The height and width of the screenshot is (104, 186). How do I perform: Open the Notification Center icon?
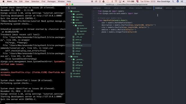coord(182,1)
